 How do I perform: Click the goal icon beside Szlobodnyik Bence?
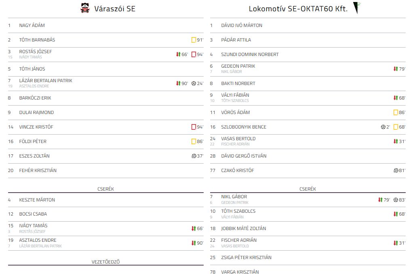(x=383, y=127)
